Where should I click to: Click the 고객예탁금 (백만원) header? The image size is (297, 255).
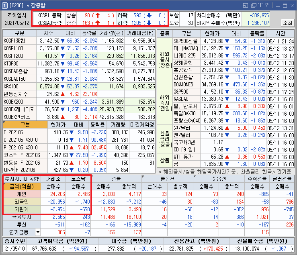pos(63,241)
